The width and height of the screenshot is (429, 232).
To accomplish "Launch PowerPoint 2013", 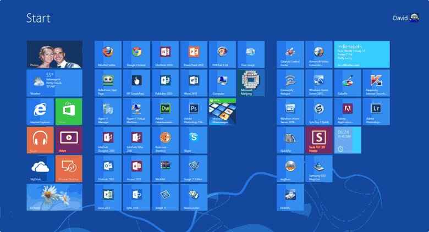I will tap(194, 54).
